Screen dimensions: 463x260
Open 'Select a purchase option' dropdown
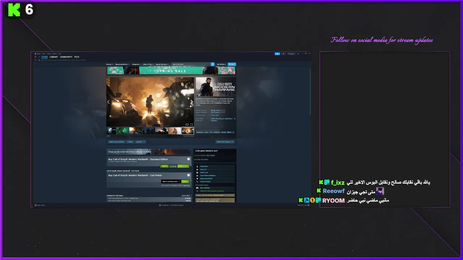171,181
